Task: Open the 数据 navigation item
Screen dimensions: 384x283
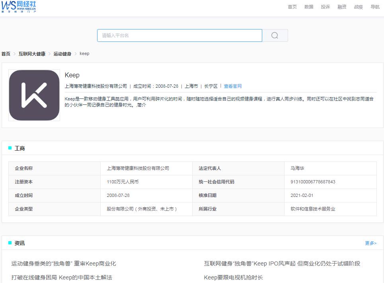Action: 309,7
